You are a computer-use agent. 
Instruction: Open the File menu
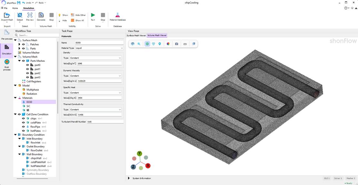(x=4, y=8)
